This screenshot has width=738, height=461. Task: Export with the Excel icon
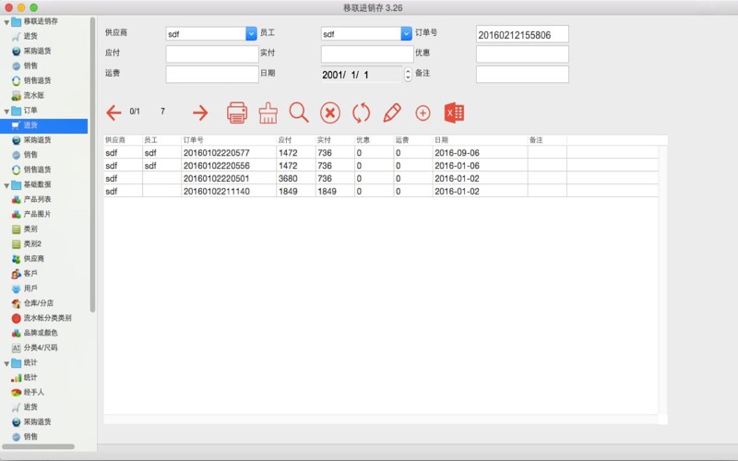pos(454,112)
